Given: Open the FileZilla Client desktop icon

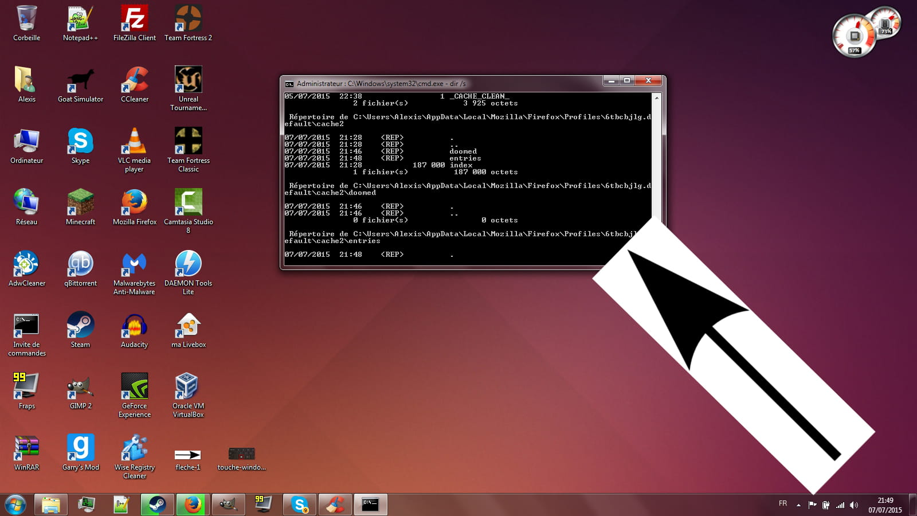Looking at the screenshot, I should coord(134,19).
